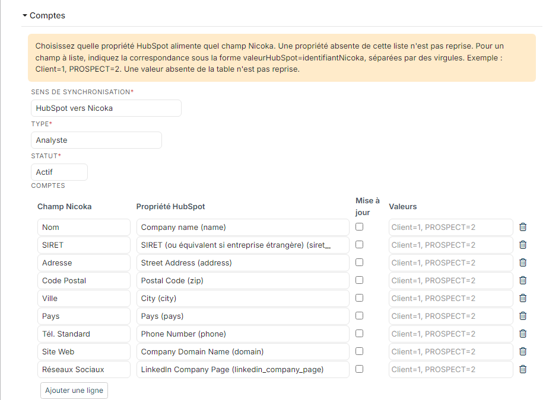This screenshot has height=400, width=546.
Task: Open the City (city) property selector
Action: coord(243,298)
